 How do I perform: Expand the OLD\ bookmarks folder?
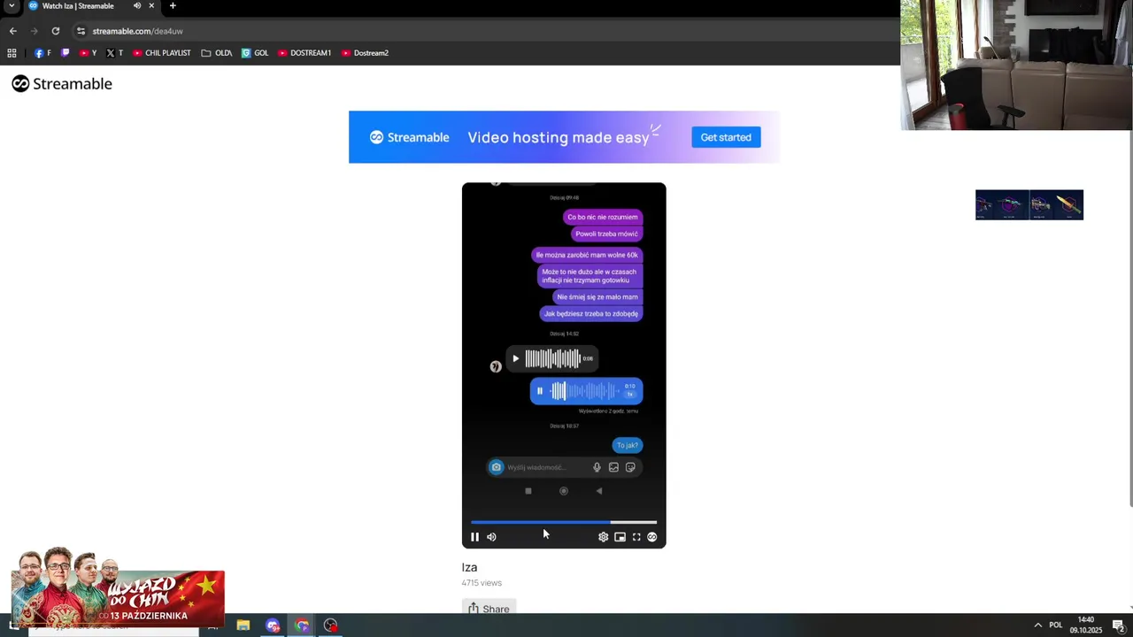(217, 53)
